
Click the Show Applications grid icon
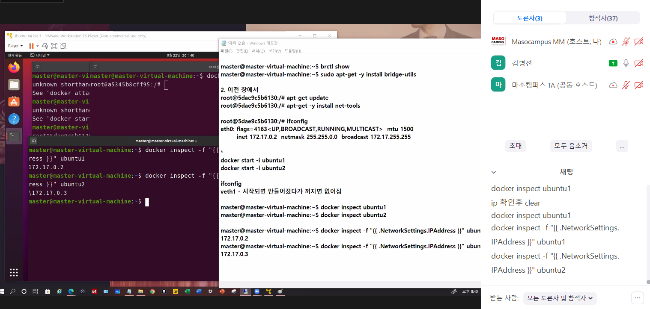(x=14, y=272)
